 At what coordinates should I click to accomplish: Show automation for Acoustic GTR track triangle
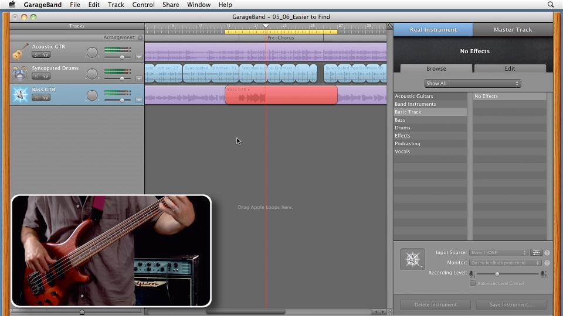tap(139, 57)
